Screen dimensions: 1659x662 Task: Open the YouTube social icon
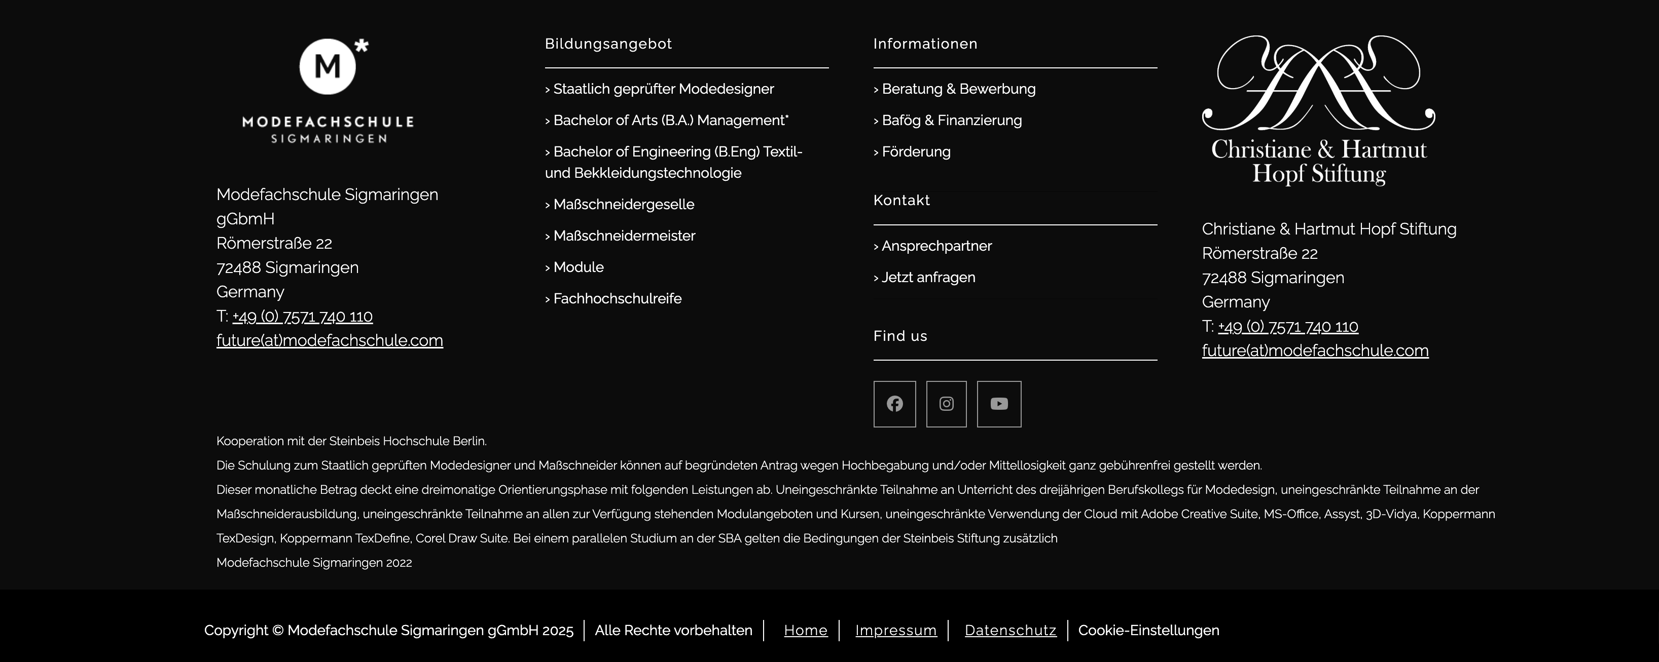pos(999,404)
